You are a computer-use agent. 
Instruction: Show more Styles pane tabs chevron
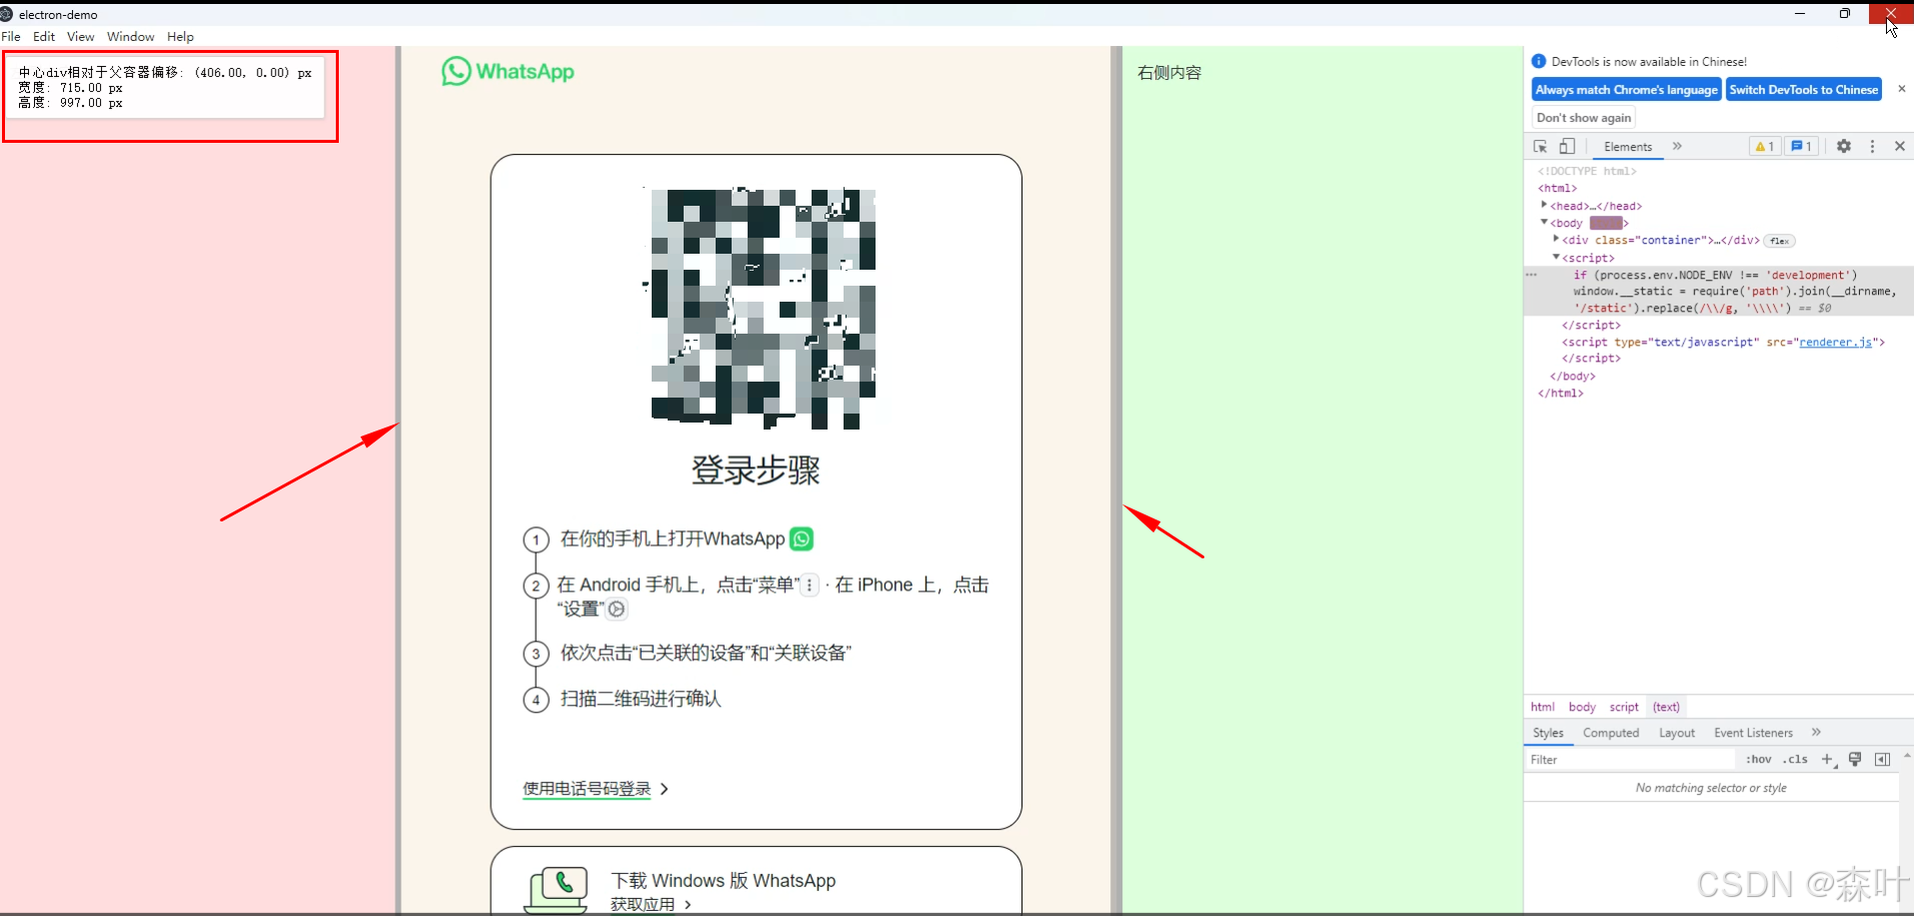[x=1816, y=732]
